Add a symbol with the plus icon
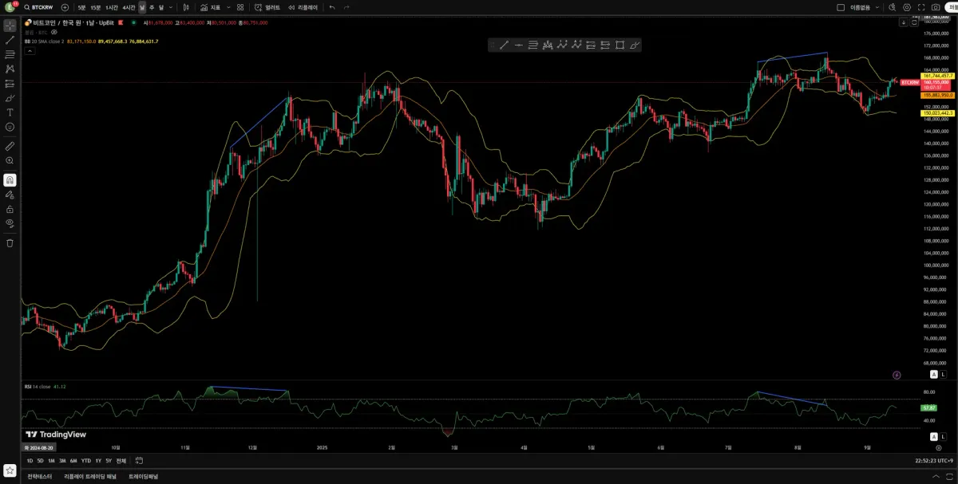The image size is (958, 484). tap(65, 7)
